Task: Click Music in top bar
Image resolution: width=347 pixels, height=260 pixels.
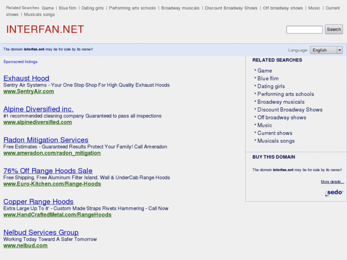Action: click(x=314, y=8)
